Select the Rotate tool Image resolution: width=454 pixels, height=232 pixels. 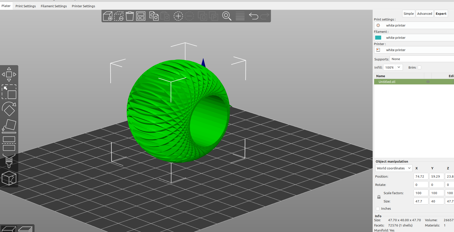point(9,109)
